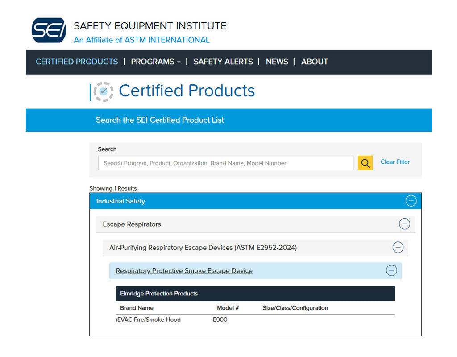The image size is (457, 357).
Task: Click the iEVAC Fire/Smoke Hood cell
Action: 148,320
